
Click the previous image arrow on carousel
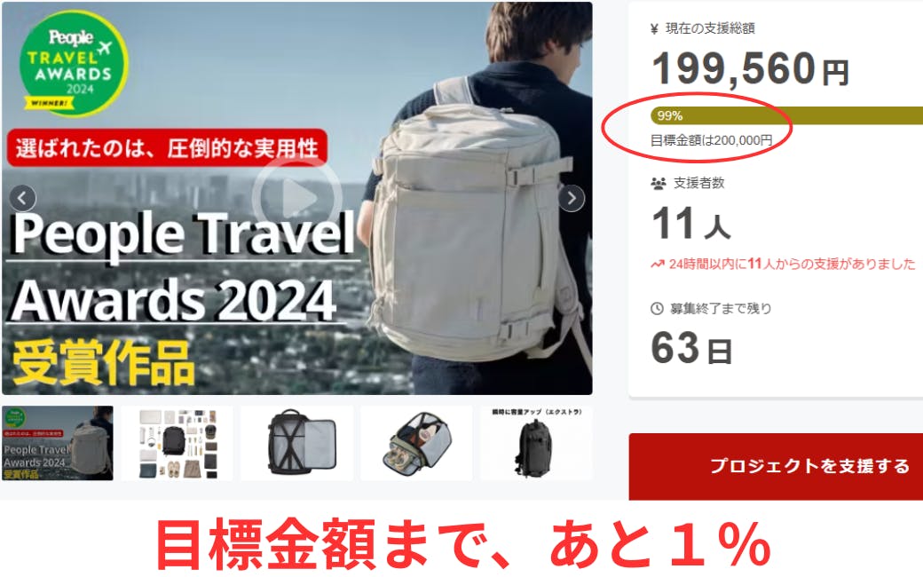[x=22, y=199]
